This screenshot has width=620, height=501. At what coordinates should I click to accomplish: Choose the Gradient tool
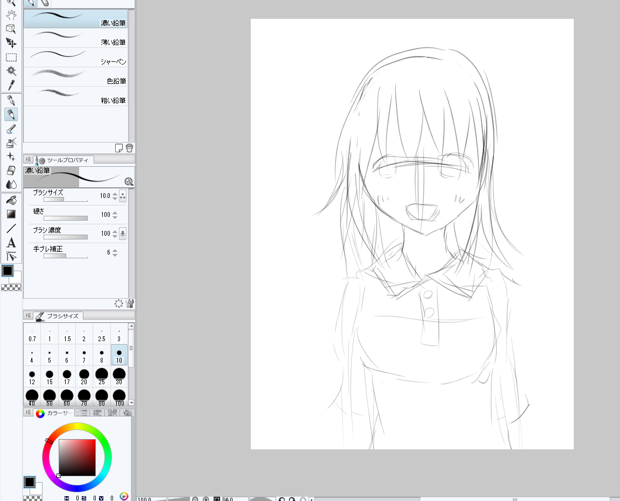point(11,214)
